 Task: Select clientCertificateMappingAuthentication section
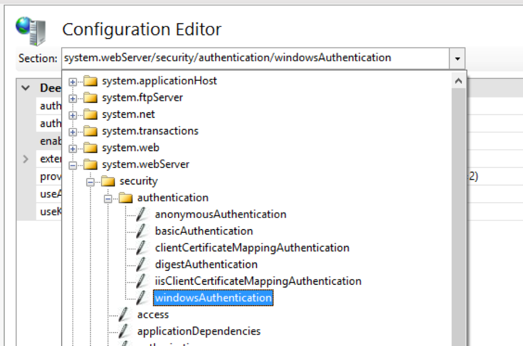point(252,248)
